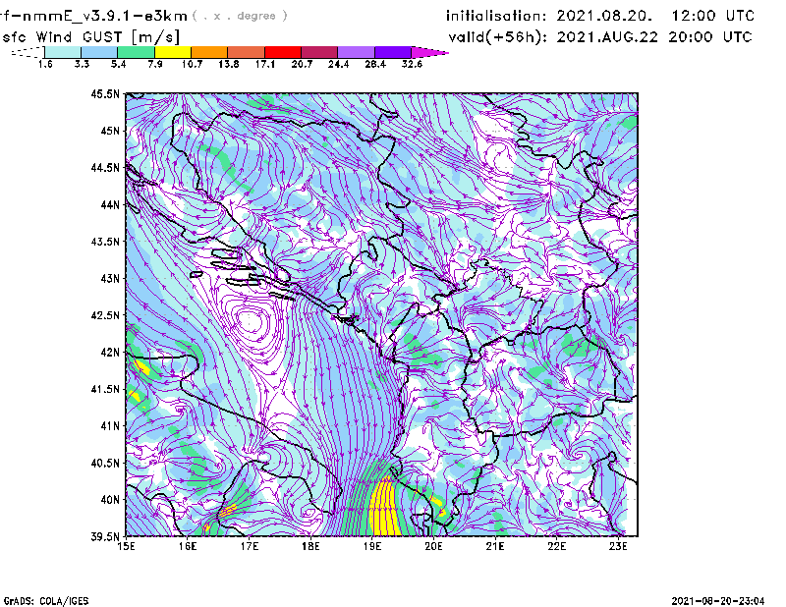Click the model name 'nmmE_v3.9.1-e3km' text
786x607 pixels.
click(x=105, y=16)
